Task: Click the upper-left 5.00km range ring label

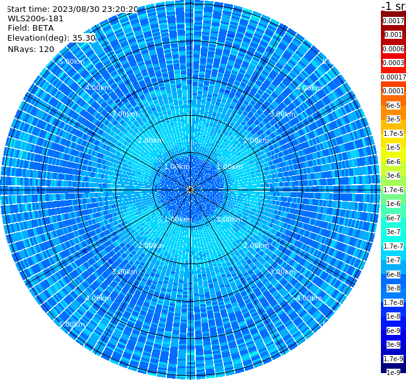Action: coord(72,61)
